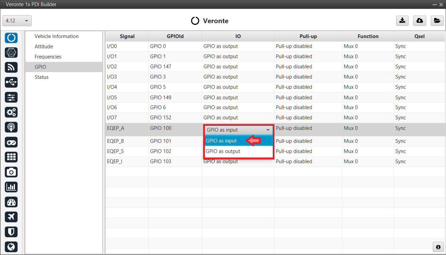Click the speedometer gauge sidebar icon

(11, 202)
